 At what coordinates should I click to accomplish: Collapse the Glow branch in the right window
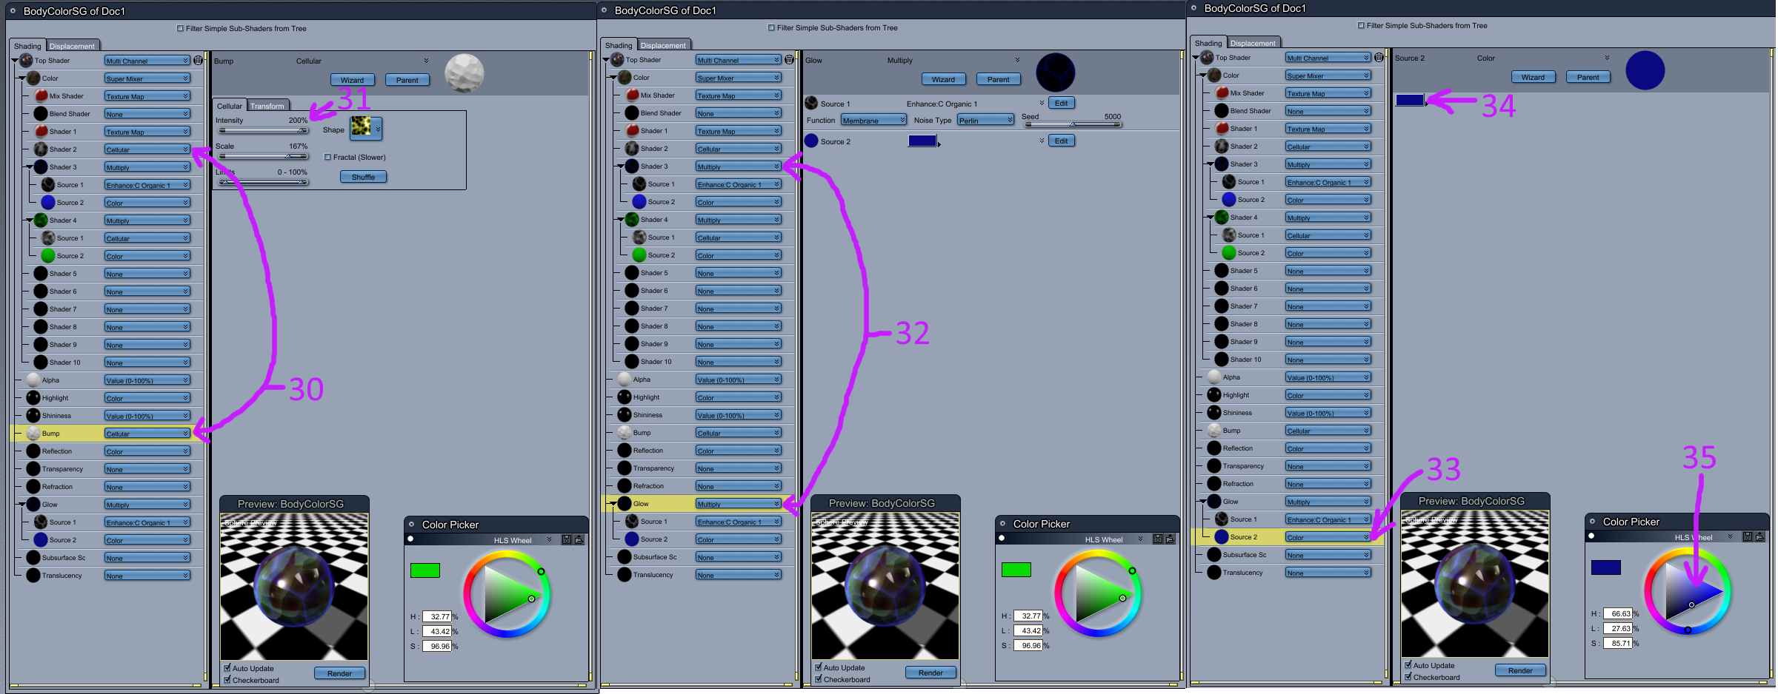point(1202,502)
